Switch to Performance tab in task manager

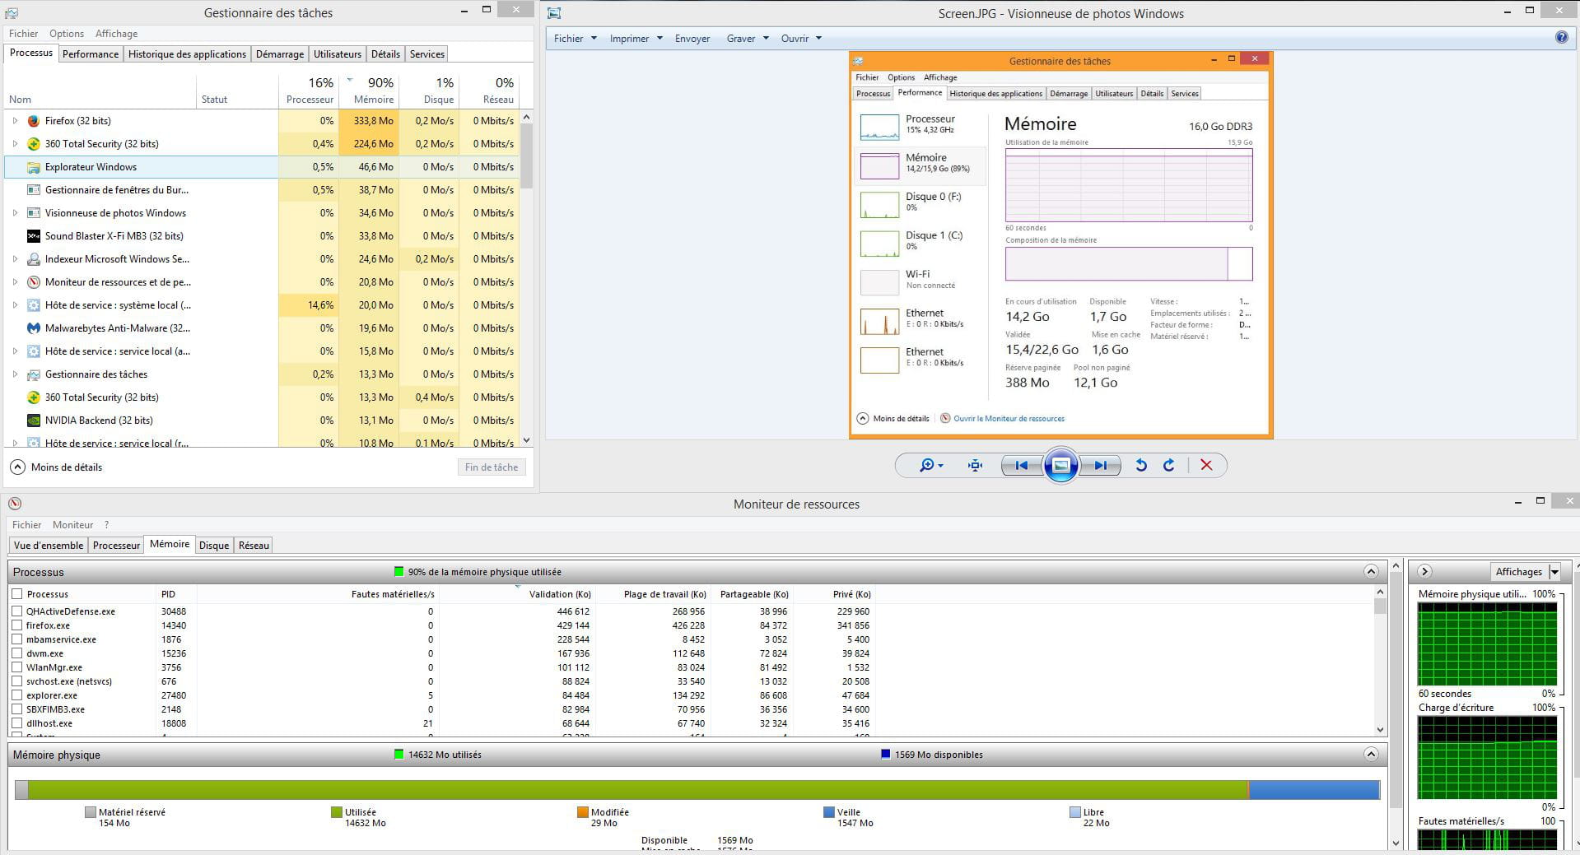(x=91, y=54)
